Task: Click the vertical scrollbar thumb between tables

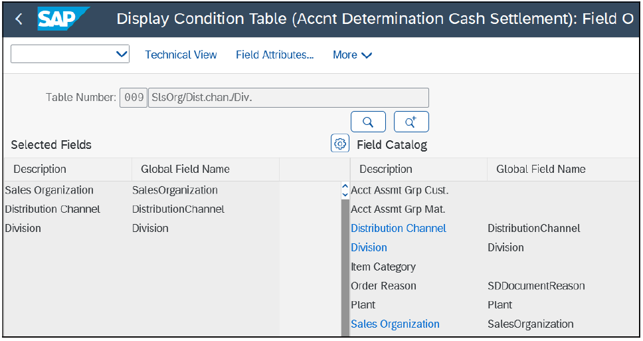Action: tap(345, 267)
